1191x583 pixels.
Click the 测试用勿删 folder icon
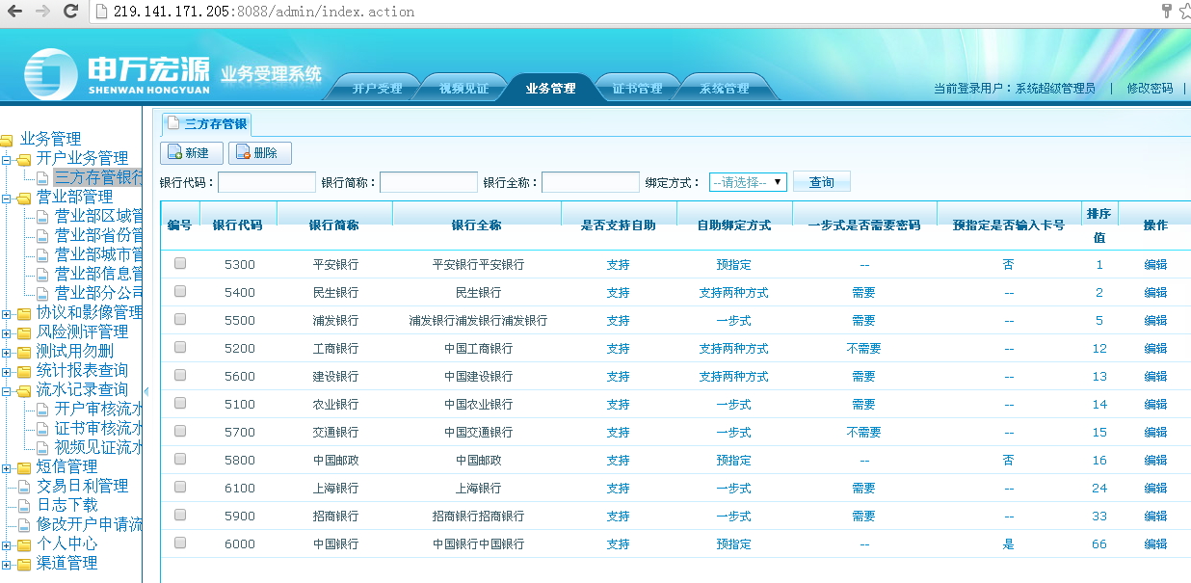pyautogui.click(x=25, y=352)
